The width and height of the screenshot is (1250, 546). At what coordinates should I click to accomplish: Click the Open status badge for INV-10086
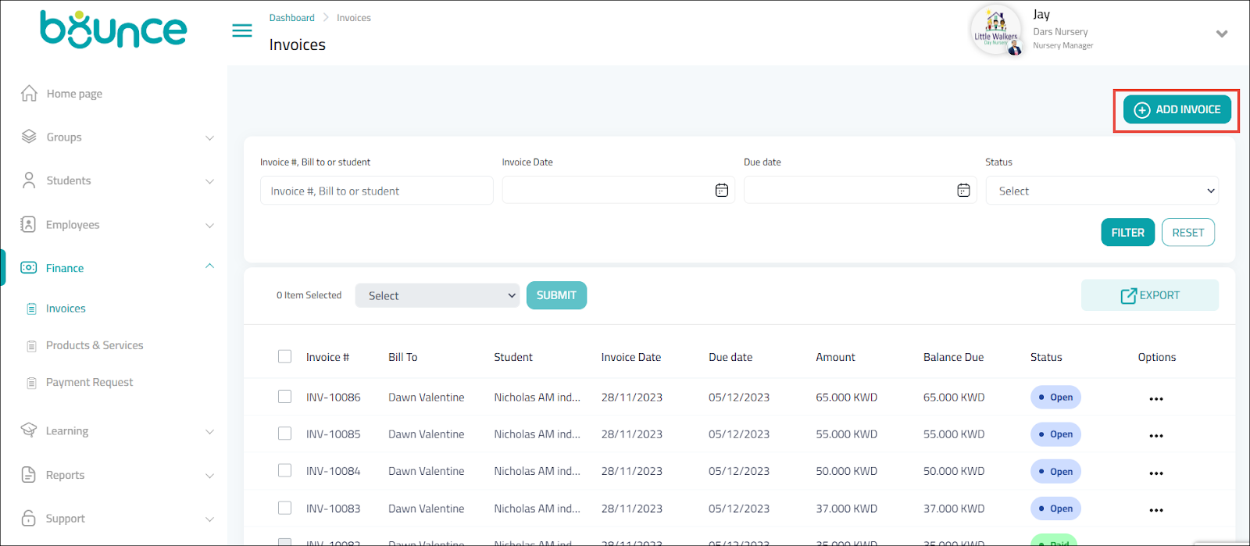point(1055,397)
